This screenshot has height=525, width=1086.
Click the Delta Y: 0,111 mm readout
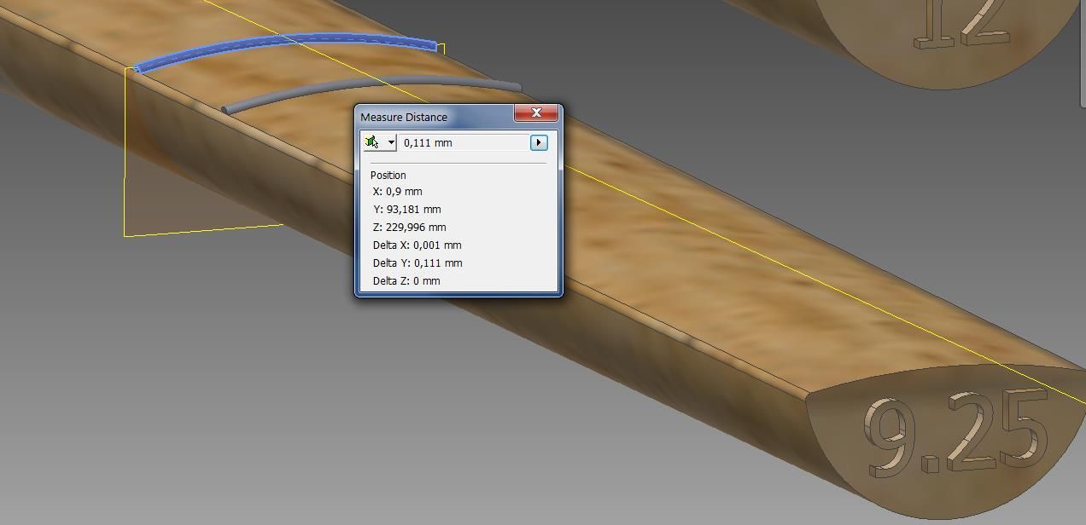click(417, 263)
